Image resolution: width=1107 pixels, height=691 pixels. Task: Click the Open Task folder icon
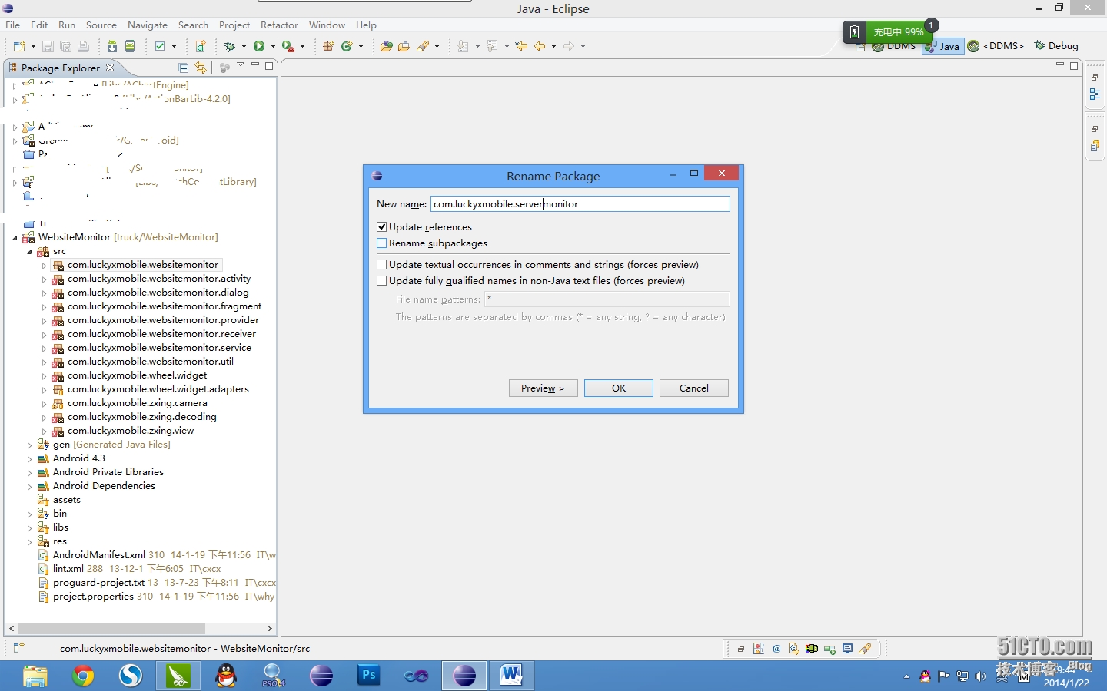pyautogui.click(x=404, y=46)
